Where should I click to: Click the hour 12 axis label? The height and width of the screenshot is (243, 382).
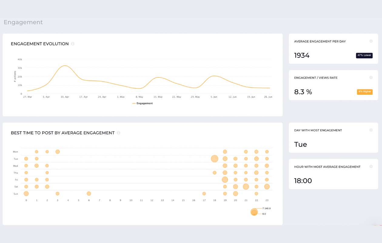click(x=152, y=200)
